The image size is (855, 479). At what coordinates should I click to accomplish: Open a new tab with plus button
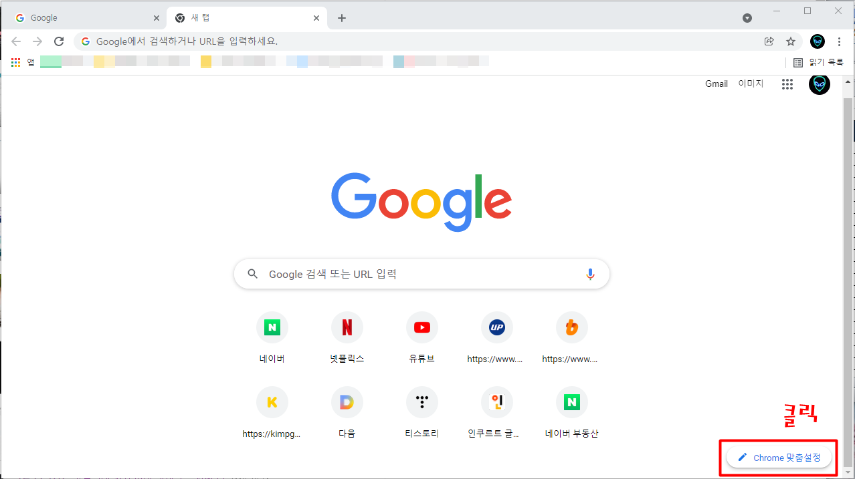click(x=342, y=18)
